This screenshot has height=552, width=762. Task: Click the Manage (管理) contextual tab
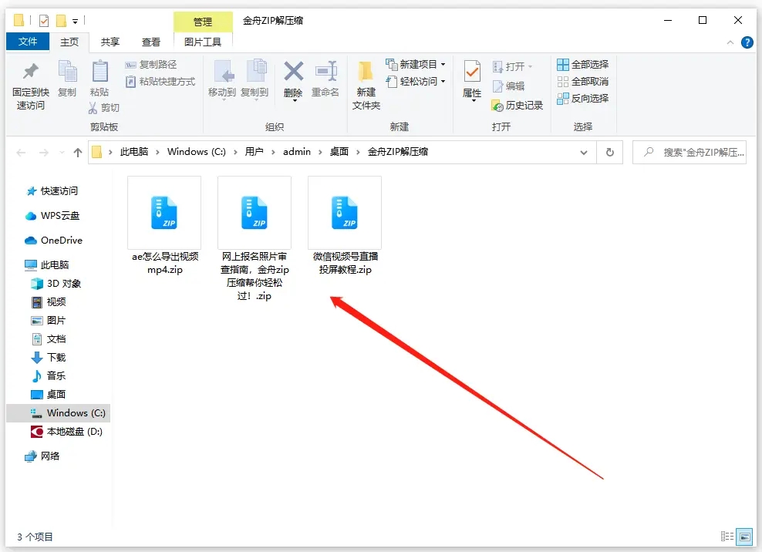[203, 22]
